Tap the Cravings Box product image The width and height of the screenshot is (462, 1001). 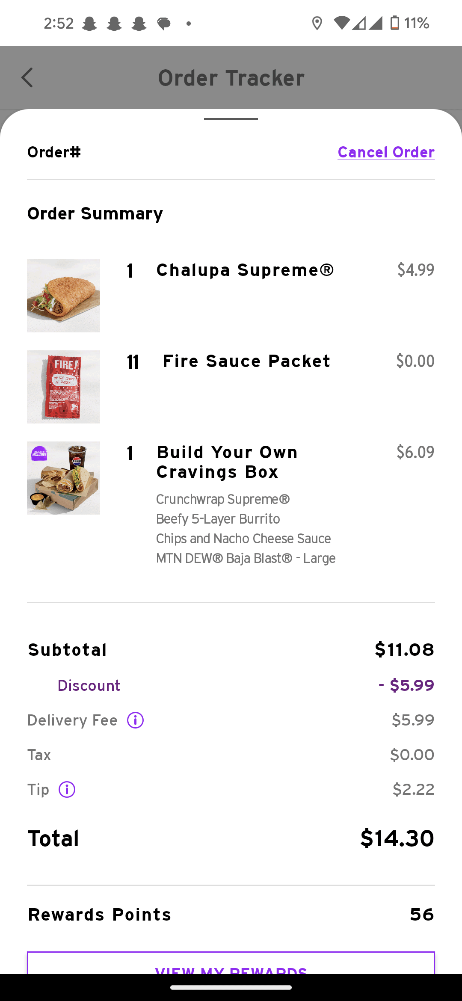63,478
